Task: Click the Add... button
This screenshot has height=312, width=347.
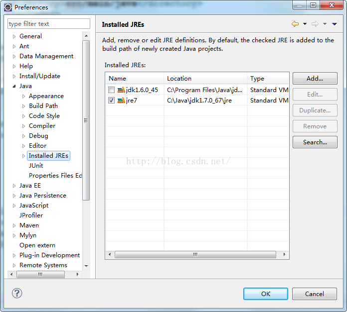Action: 315,79
